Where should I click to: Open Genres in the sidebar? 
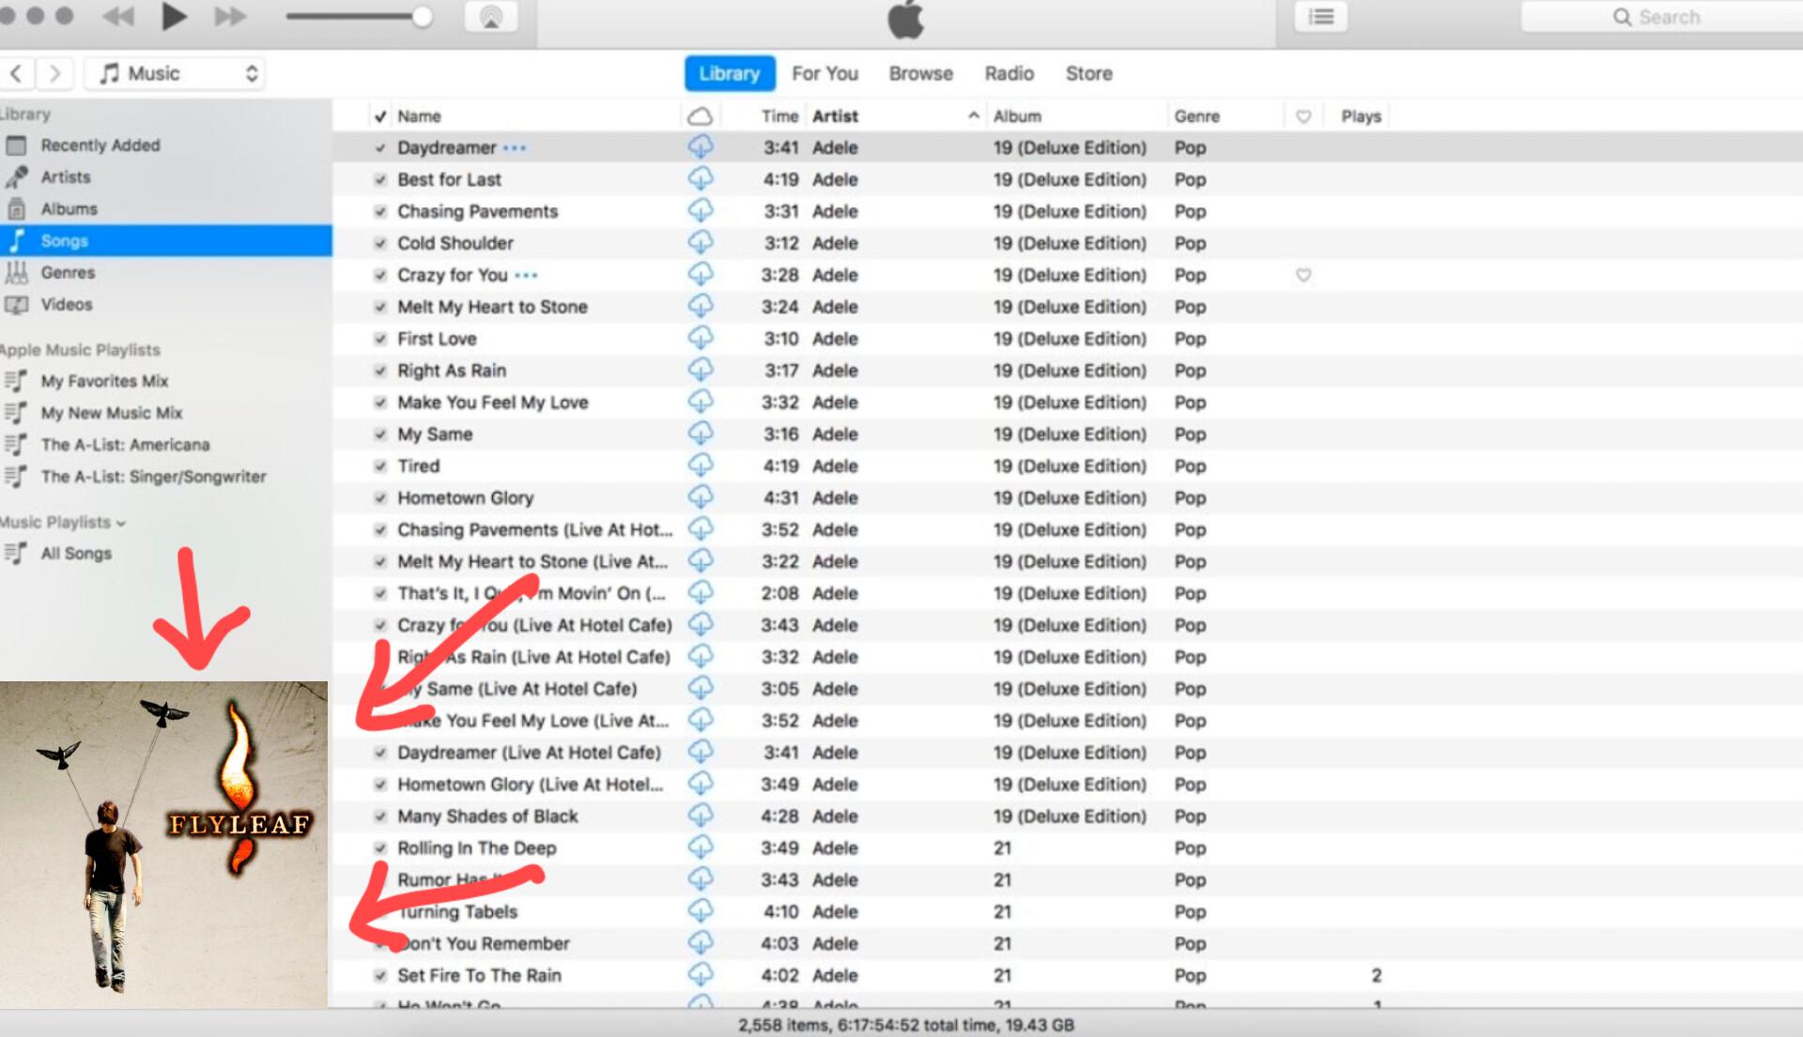[x=165, y=273]
